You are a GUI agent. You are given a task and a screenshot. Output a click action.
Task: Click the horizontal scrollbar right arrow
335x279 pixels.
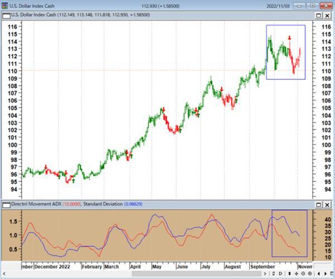[x=265, y=273]
